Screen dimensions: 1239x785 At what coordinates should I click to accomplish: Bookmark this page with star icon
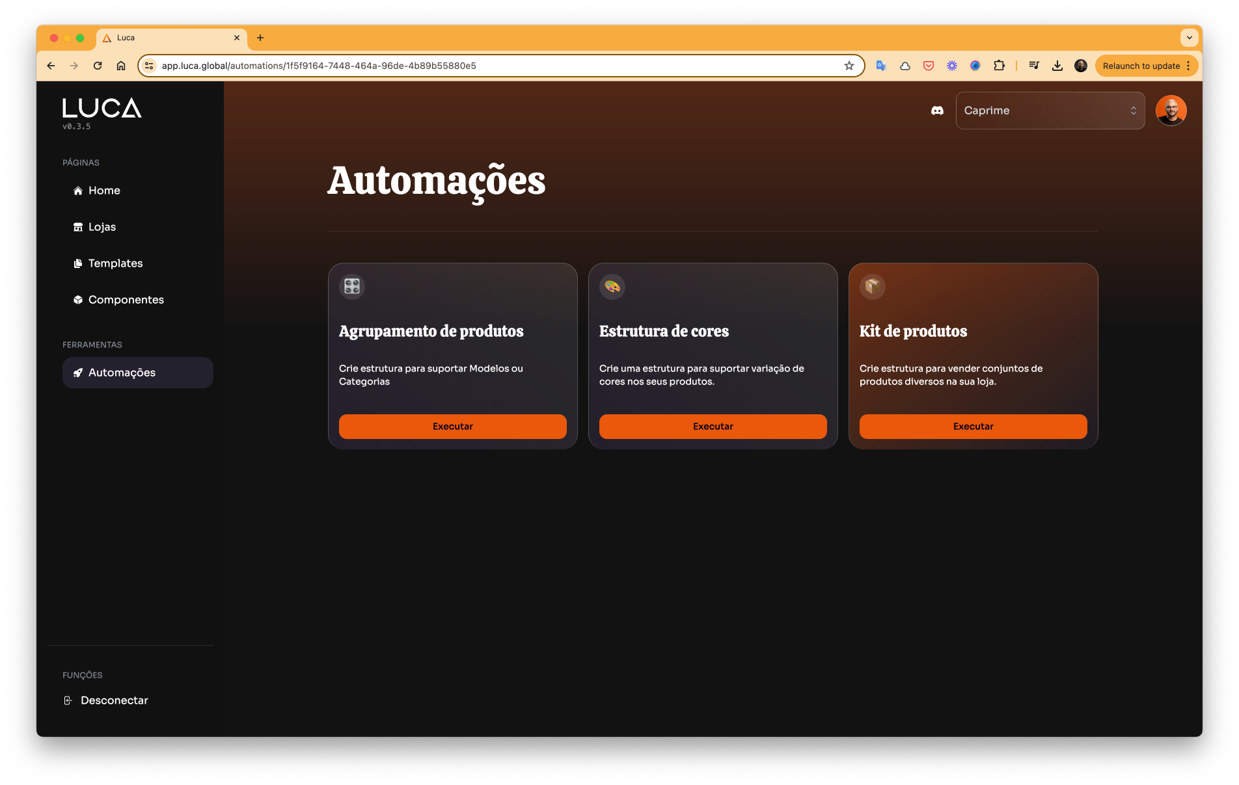coord(849,66)
